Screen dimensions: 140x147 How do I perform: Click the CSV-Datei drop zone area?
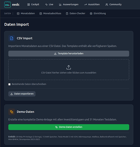(69, 69)
